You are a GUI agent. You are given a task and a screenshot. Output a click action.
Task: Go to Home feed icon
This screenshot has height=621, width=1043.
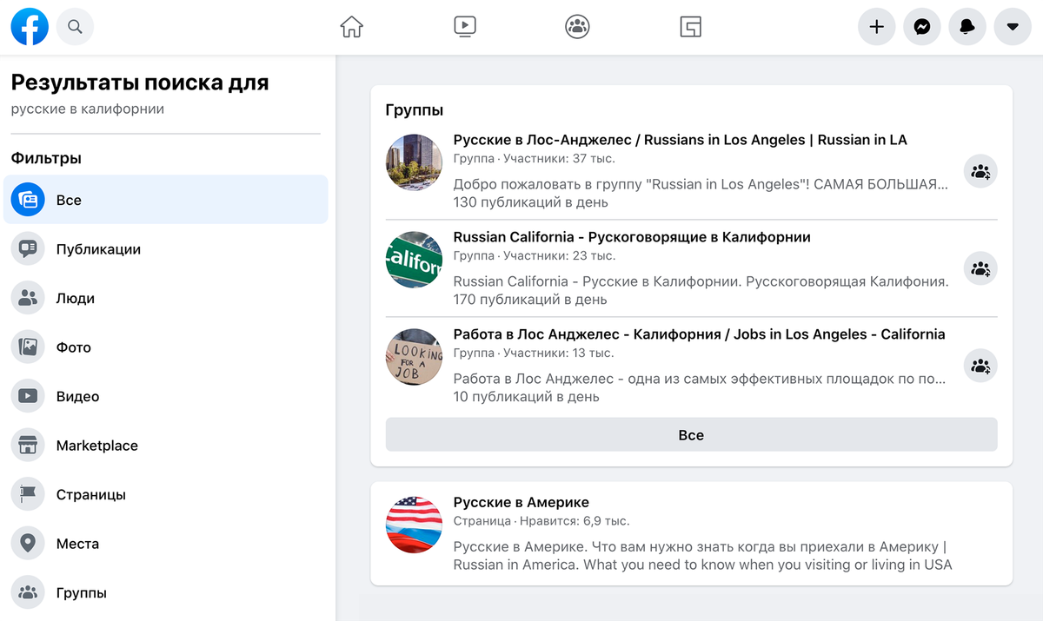[x=351, y=27]
